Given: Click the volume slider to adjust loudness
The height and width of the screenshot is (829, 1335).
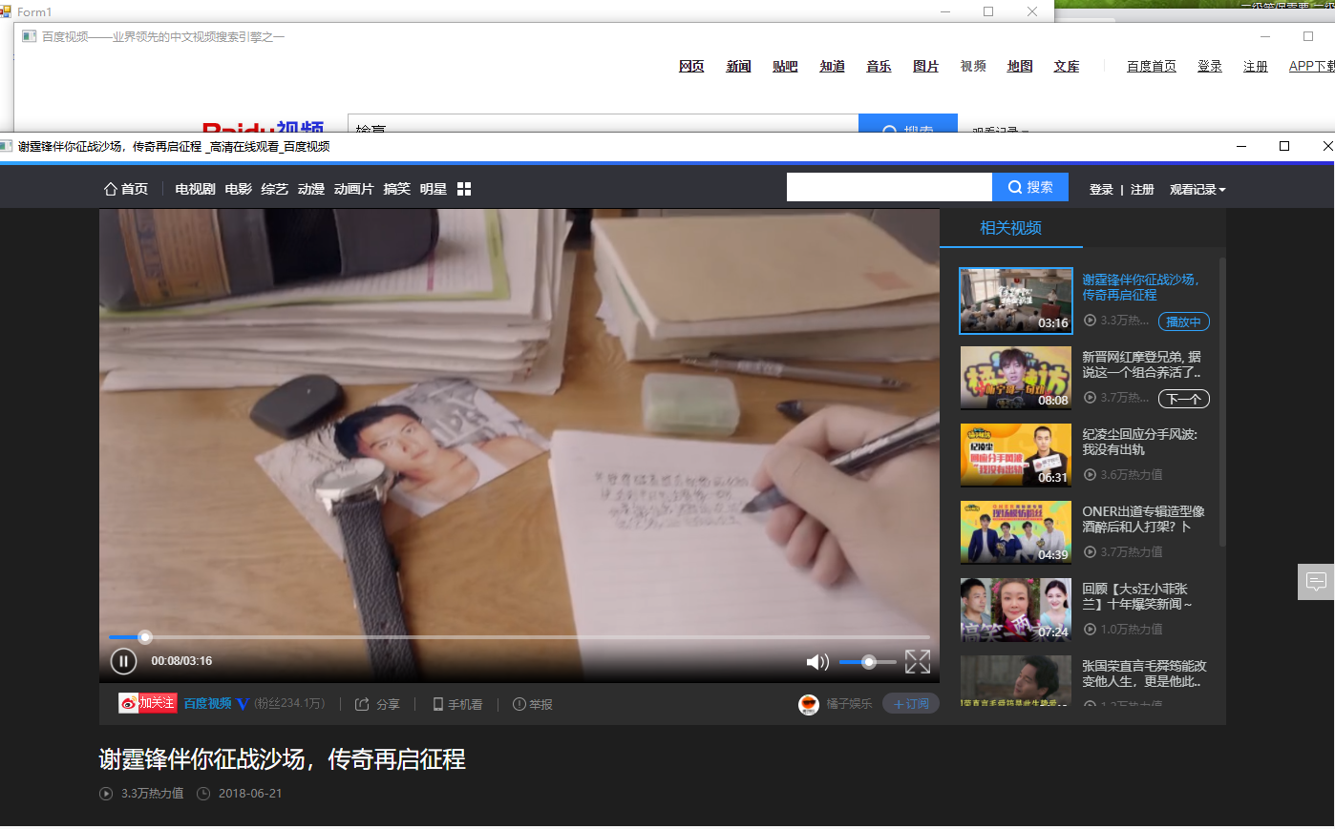Looking at the screenshot, I should click(867, 660).
